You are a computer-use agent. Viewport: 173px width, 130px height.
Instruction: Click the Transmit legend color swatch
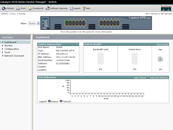[61, 101]
